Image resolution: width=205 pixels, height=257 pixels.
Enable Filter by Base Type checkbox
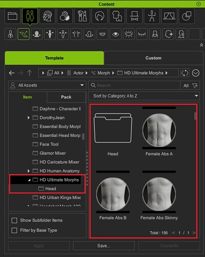pos(14,230)
